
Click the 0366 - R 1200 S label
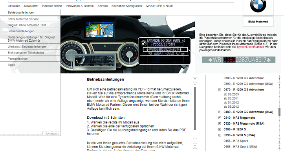(235, 129)
